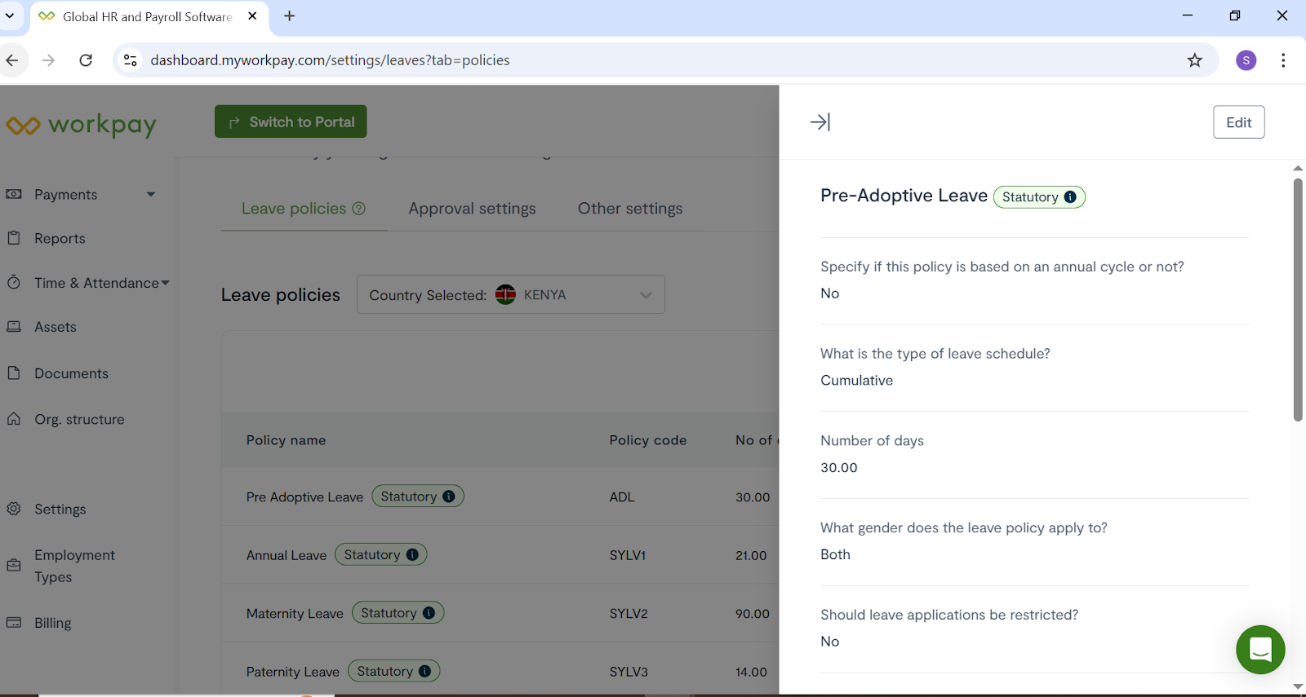Image resolution: width=1306 pixels, height=697 pixels.
Task: Click the Edit button
Action: click(1237, 122)
